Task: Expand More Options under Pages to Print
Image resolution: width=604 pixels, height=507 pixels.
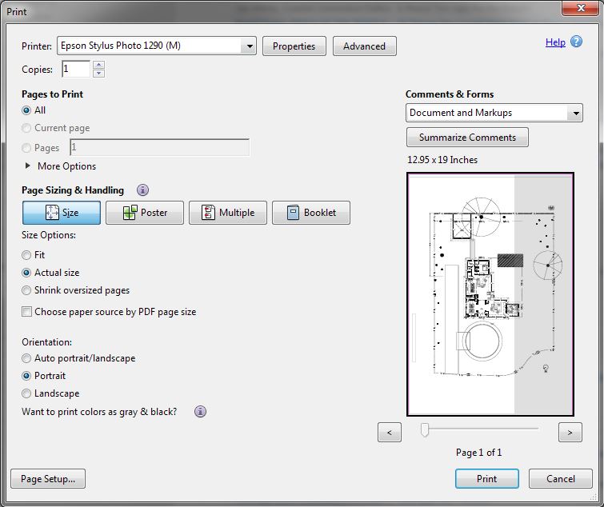Action: point(29,166)
